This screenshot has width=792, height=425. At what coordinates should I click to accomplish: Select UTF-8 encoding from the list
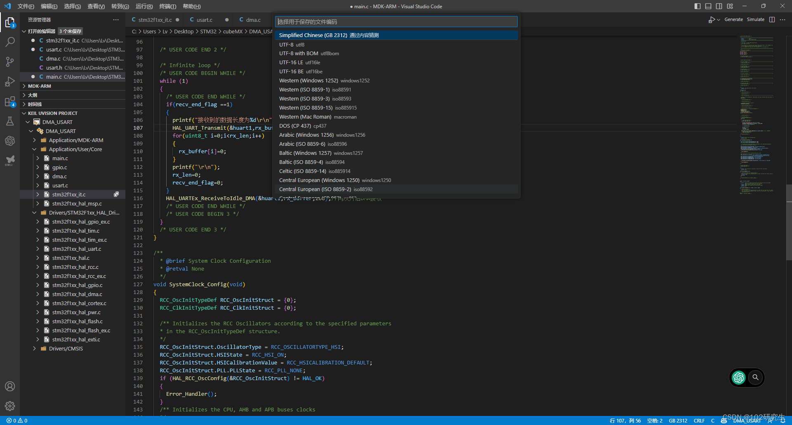coord(286,44)
